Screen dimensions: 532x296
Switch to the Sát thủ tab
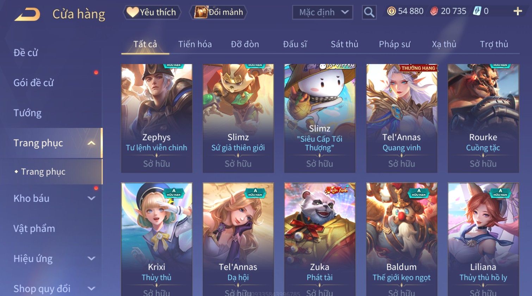tap(344, 44)
